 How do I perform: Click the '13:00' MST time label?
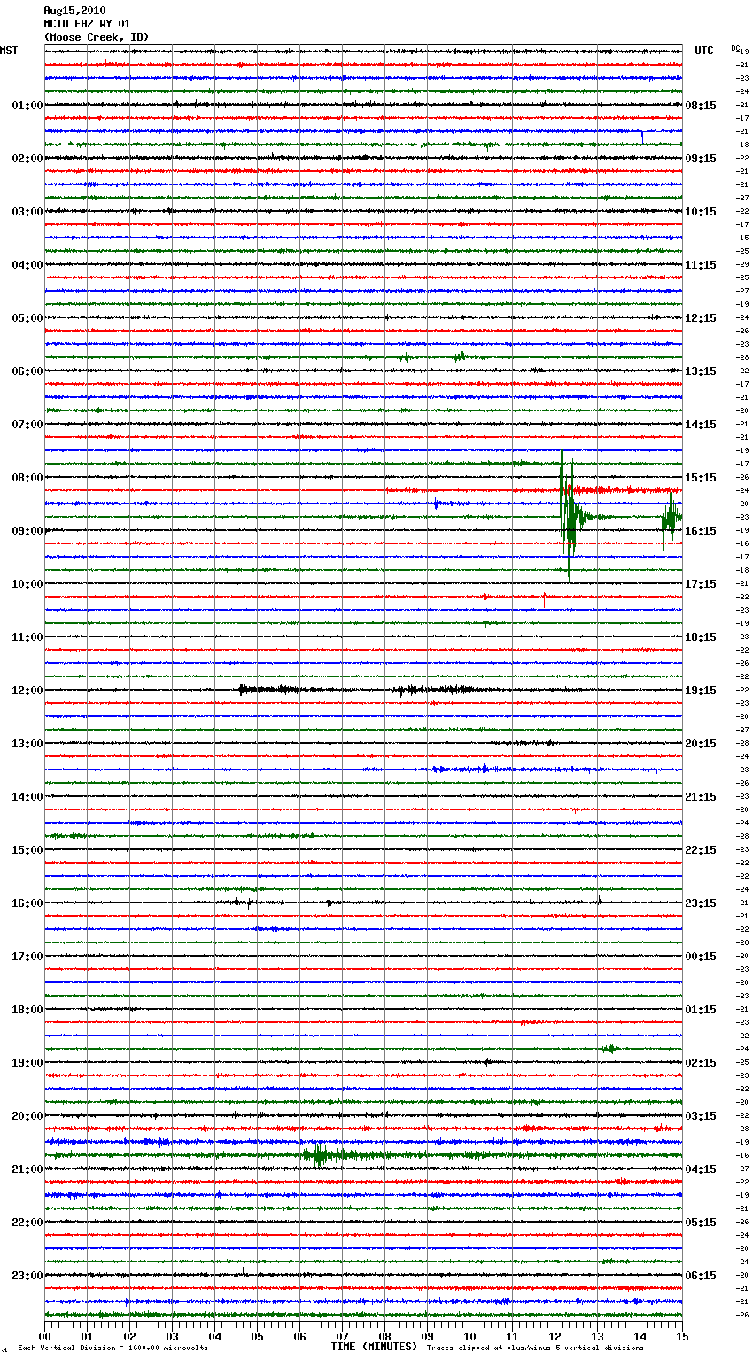tap(27, 744)
